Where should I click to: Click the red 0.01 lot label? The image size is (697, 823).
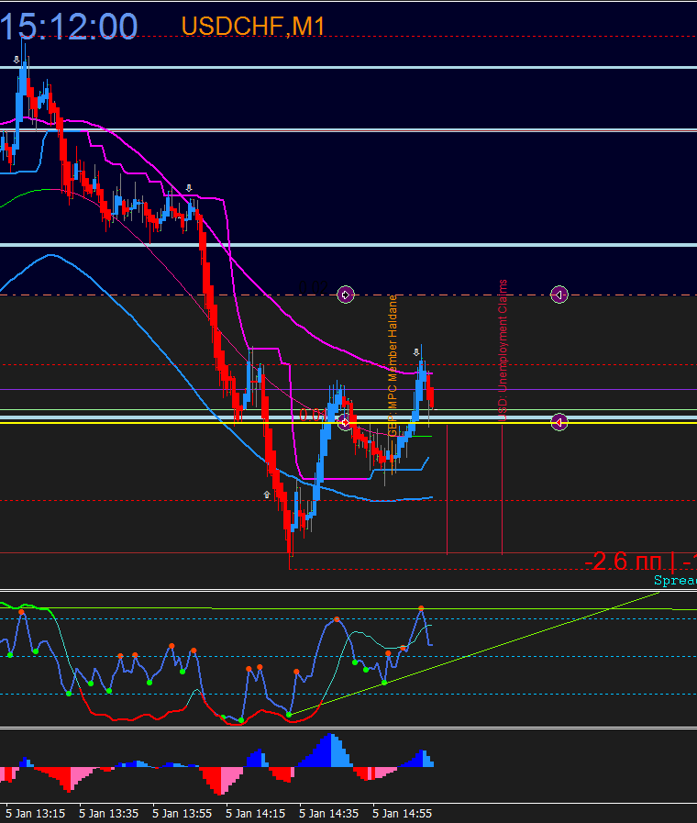tap(313, 416)
